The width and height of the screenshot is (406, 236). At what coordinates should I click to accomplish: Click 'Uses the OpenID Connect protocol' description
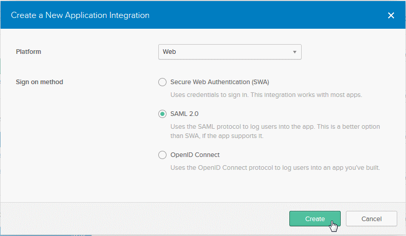(x=275, y=168)
